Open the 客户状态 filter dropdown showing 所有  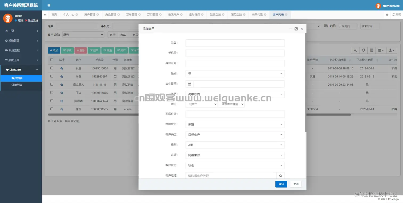[x=83, y=35]
